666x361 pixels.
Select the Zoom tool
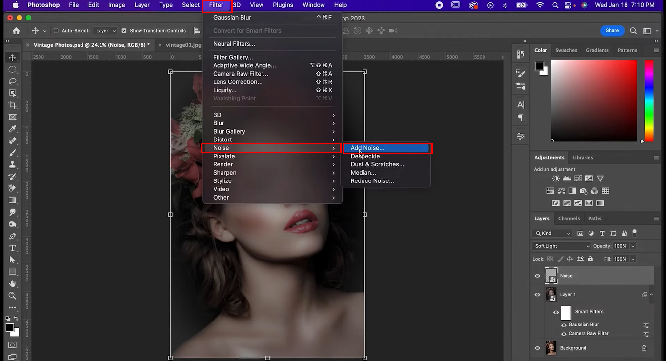[x=12, y=295]
